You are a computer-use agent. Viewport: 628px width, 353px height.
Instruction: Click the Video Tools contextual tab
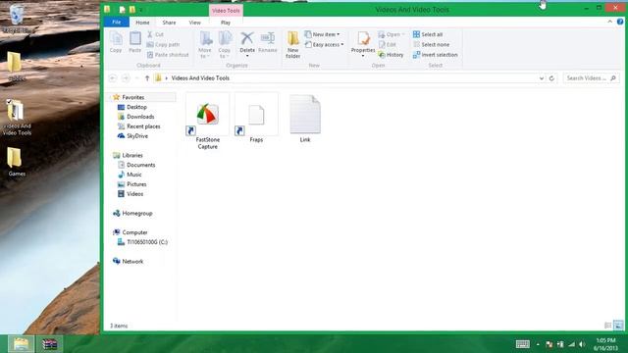coord(226,11)
